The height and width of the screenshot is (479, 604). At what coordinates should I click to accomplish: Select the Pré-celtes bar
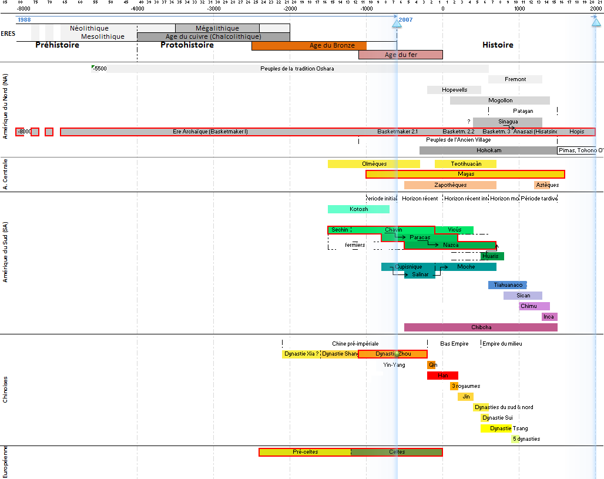305,452
